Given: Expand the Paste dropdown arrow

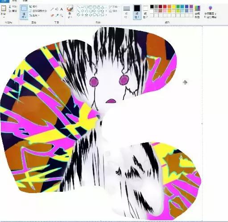Looking at the screenshot, I should [4, 17].
